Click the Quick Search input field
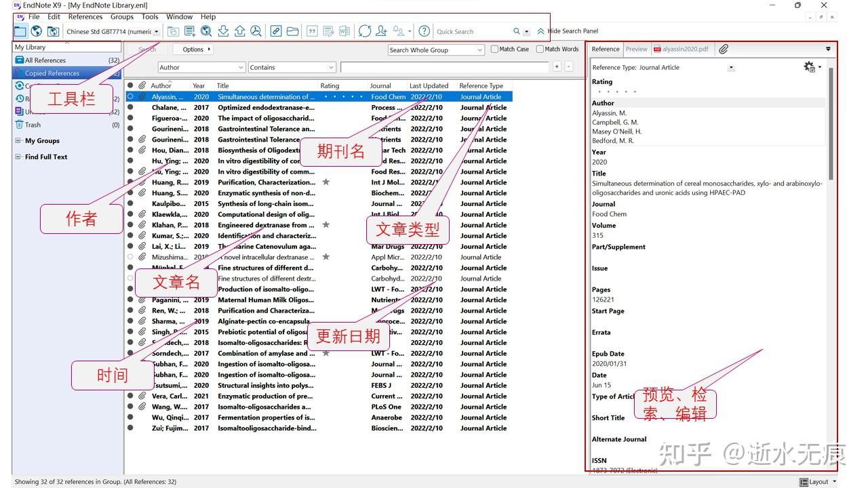 pyautogui.click(x=473, y=31)
